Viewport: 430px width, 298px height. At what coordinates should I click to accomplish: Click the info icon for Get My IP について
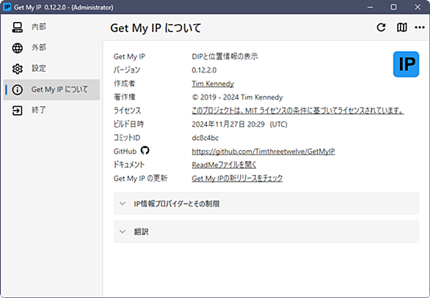[x=18, y=90]
